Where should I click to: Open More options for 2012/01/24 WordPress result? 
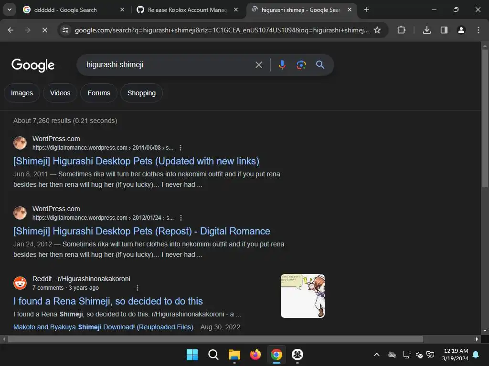tap(181, 218)
